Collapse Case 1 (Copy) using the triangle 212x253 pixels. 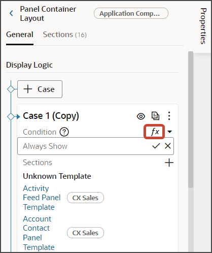coord(18,116)
